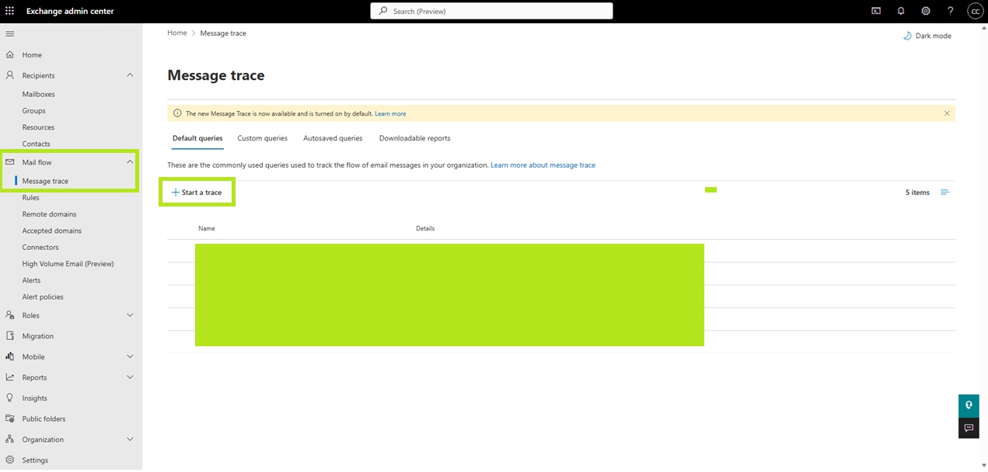Click the scrollbar down arrow
Image resolution: width=988 pixels, height=472 pixels.
click(x=983, y=466)
